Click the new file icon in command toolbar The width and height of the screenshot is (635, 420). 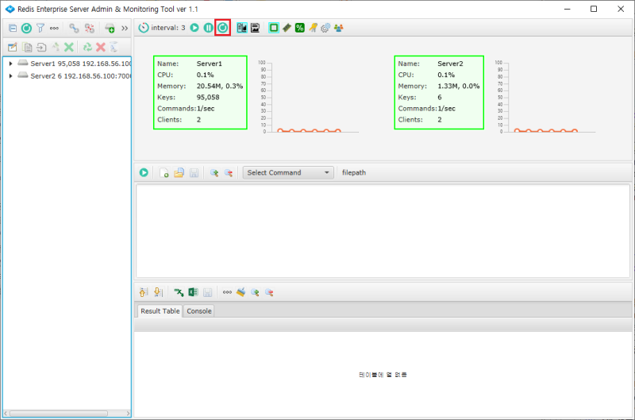pyautogui.click(x=164, y=172)
